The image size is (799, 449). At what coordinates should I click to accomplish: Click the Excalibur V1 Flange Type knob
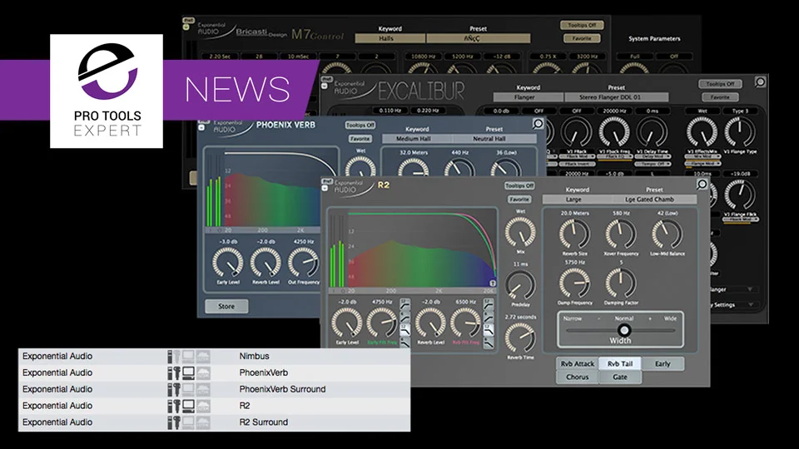(740, 132)
